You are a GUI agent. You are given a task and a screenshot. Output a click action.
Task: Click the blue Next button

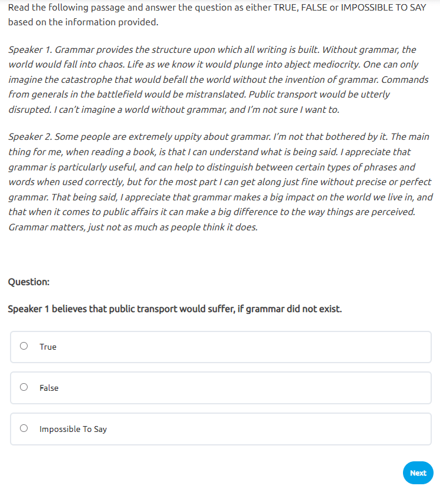(x=418, y=472)
